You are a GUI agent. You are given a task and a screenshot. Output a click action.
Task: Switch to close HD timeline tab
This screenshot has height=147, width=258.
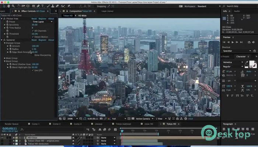click(x=149, y=124)
